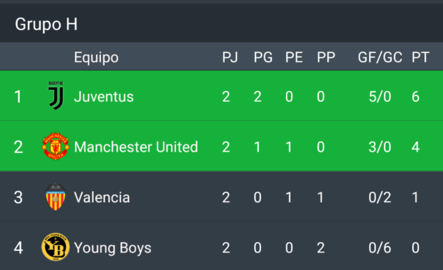Click the Equipo column header

(96, 58)
